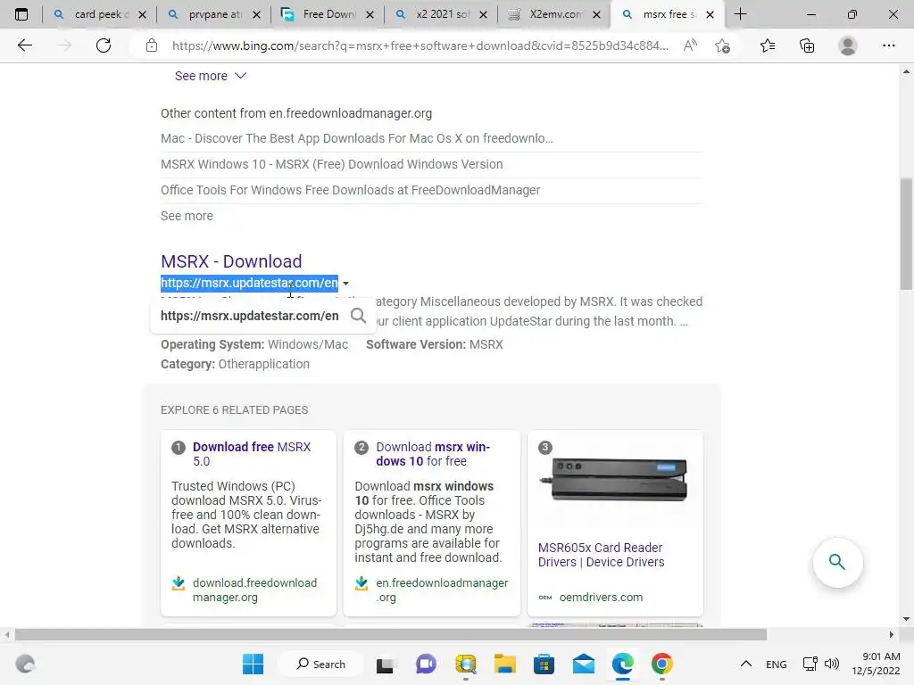Switch to 'X2emv.com' tab

tap(553, 14)
